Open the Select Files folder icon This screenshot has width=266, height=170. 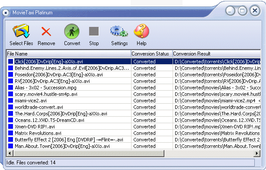21,31
